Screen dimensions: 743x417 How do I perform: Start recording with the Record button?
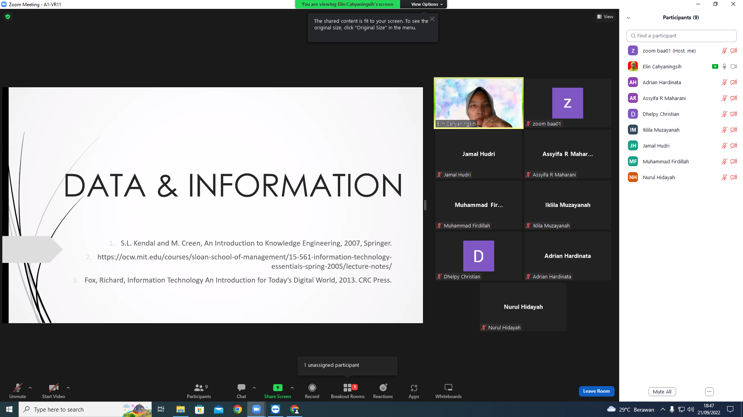pos(312,391)
